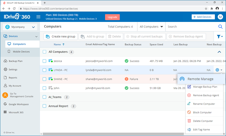Click the browser back arrow
The width and height of the screenshot is (226, 136).
(4, 9)
